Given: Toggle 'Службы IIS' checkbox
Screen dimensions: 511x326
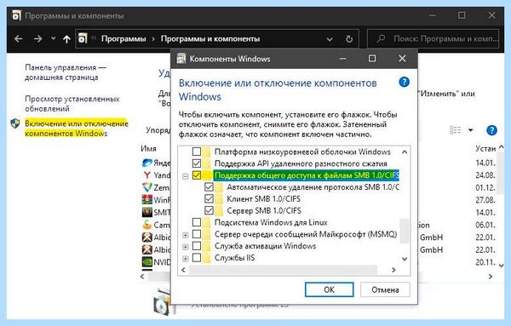Looking at the screenshot, I should point(197,258).
